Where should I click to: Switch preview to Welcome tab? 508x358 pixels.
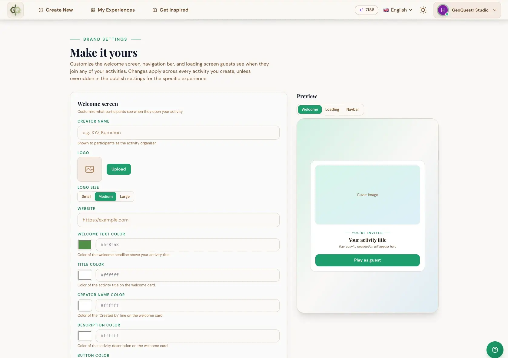[310, 110]
